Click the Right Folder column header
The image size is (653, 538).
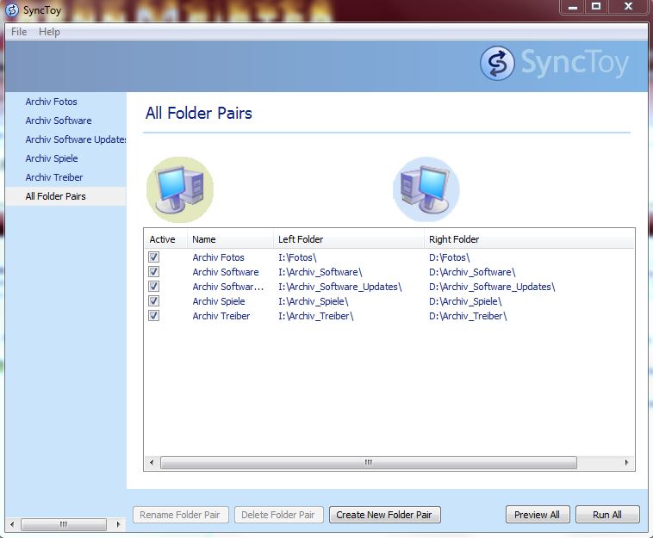tap(529, 239)
